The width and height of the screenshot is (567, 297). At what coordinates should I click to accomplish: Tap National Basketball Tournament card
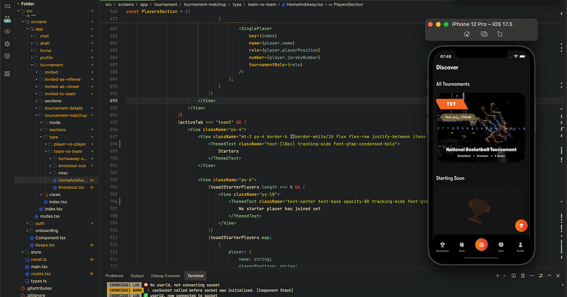point(481,127)
